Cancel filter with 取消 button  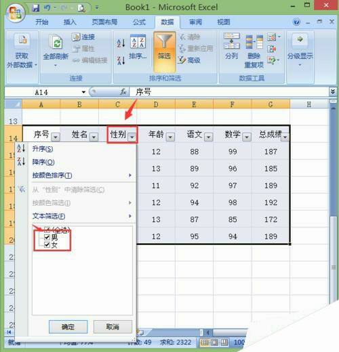pos(113,327)
